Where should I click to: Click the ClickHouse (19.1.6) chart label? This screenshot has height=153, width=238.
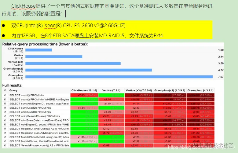16,50
